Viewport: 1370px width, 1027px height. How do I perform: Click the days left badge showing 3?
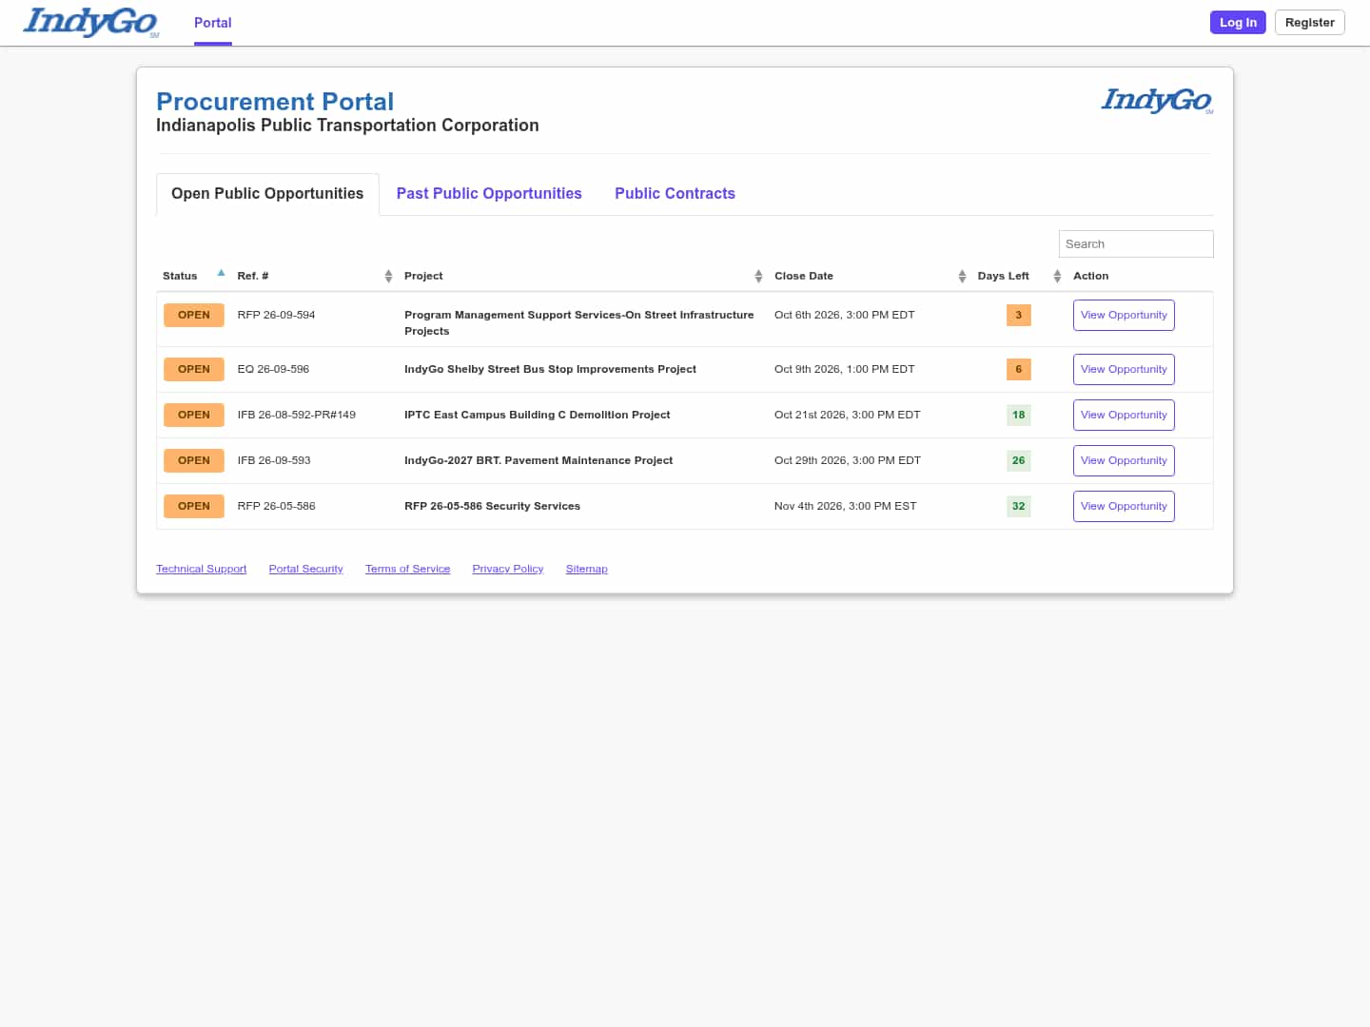[1018, 315]
